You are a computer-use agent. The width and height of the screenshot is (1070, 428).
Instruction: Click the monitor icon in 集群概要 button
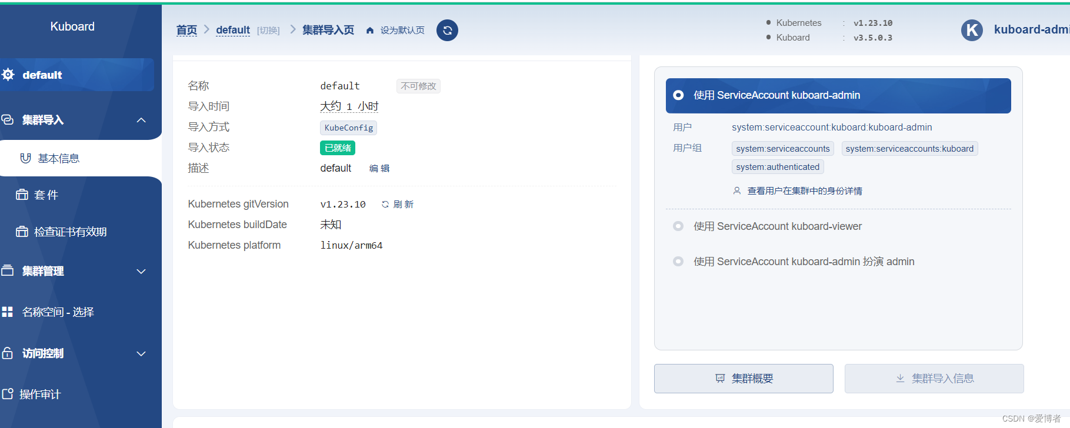click(x=720, y=379)
